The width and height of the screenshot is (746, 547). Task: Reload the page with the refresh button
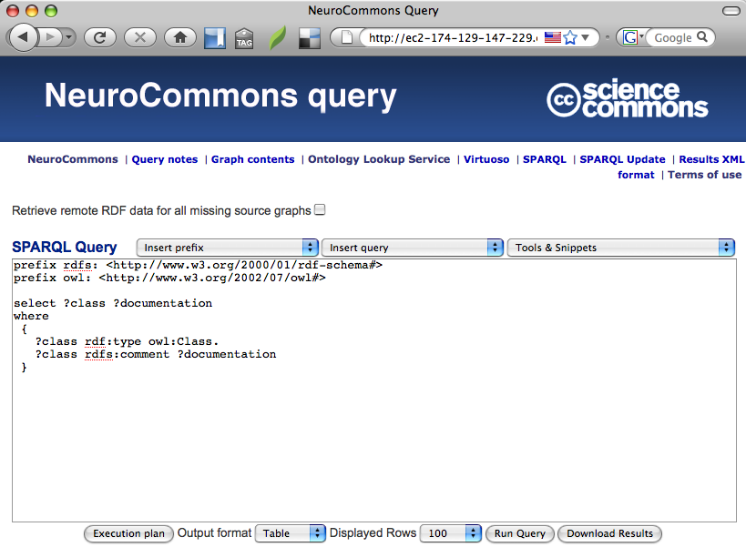pyautogui.click(x=99, y=38)
